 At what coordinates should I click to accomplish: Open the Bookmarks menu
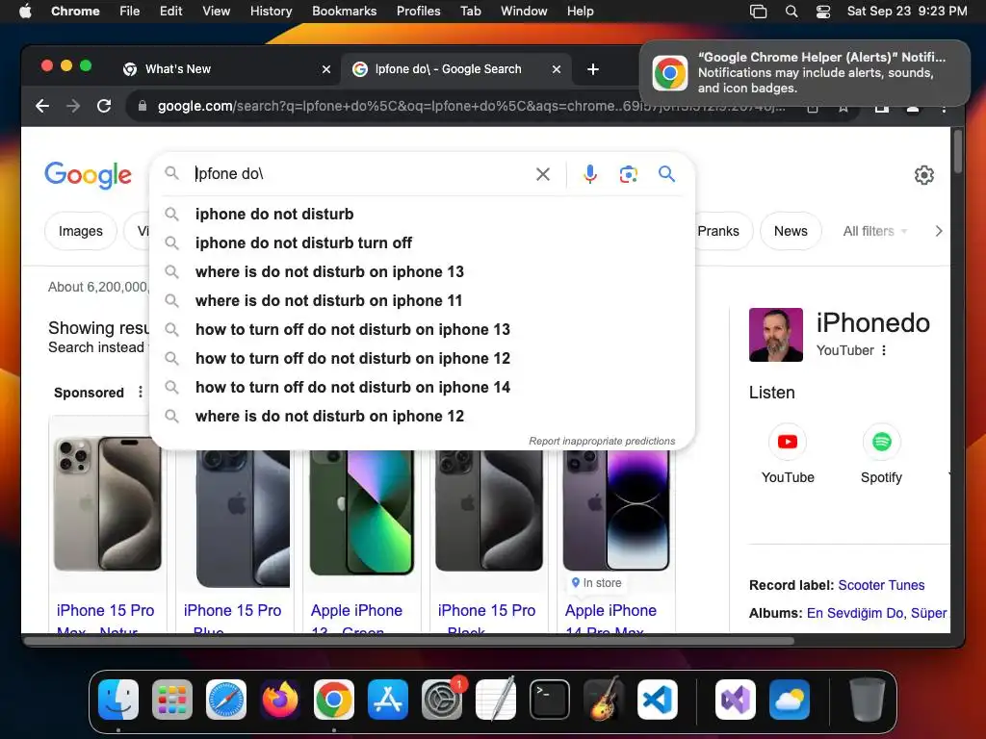click(x=345, y=12)
